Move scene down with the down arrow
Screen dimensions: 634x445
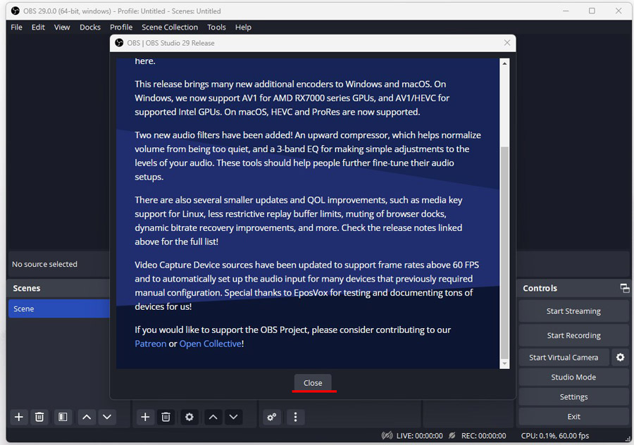(x=107, y=417)
